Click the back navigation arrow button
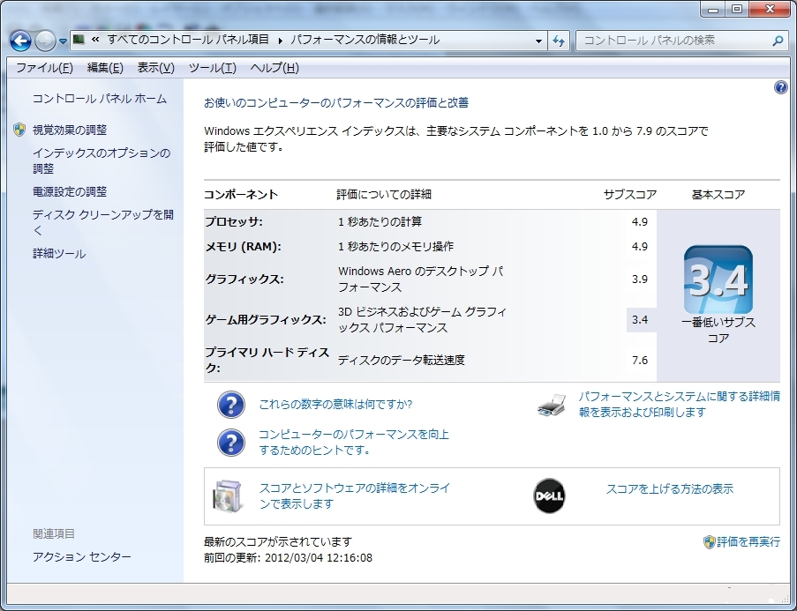 click(20, 41)
